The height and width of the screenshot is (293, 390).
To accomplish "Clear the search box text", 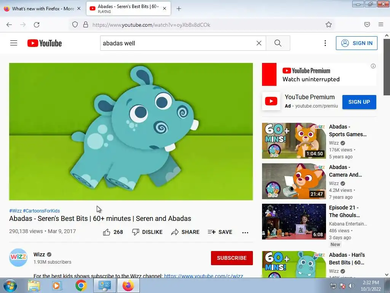I will click(259, 43).
